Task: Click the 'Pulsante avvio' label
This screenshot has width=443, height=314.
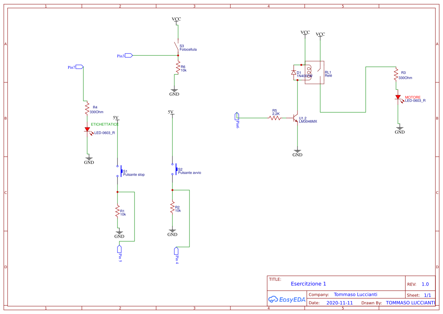Action: pos(189,173)
